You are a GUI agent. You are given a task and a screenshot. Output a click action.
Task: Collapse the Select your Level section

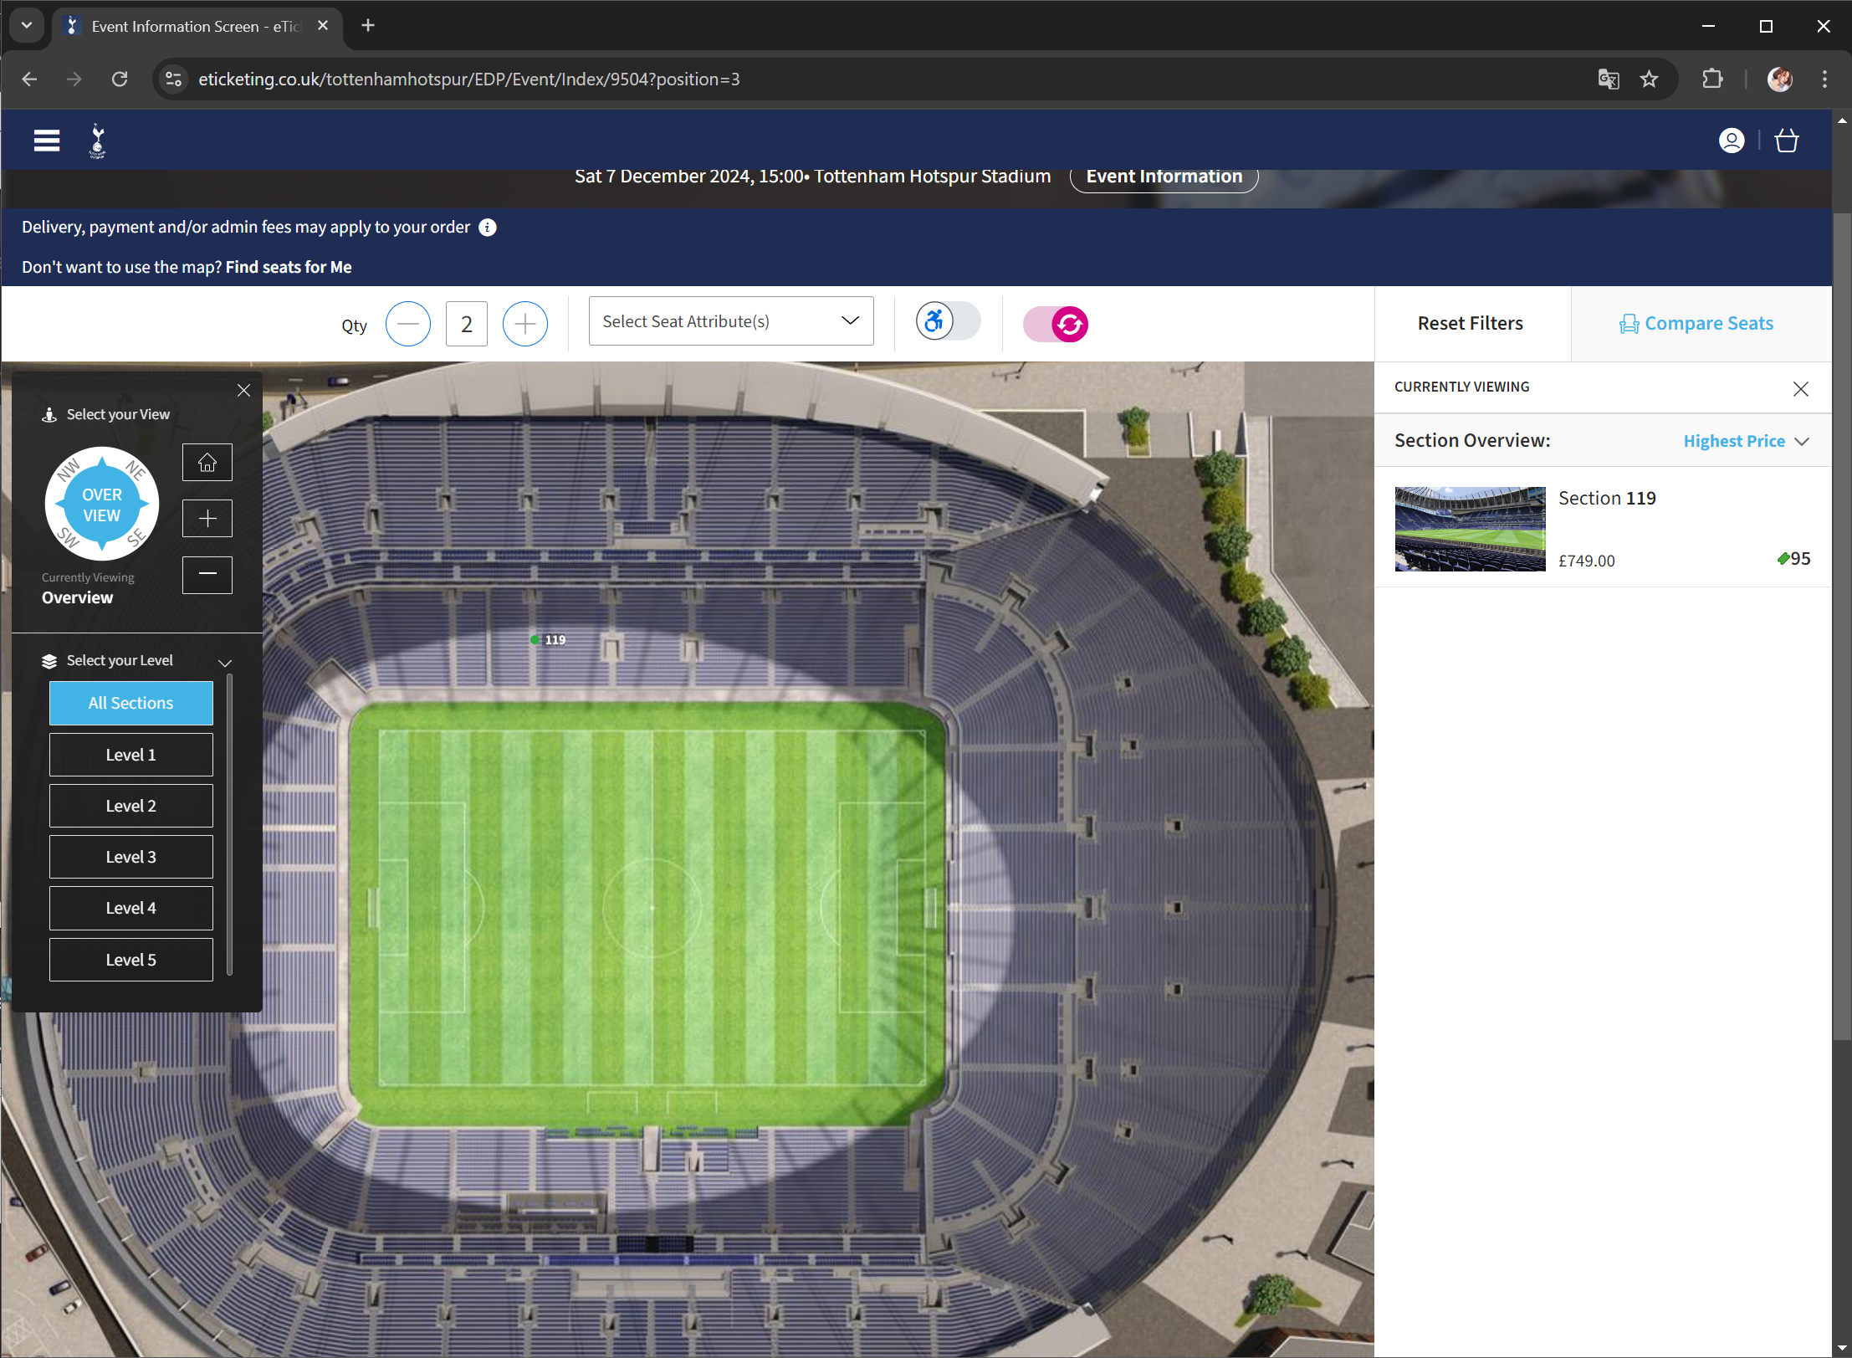224,662
